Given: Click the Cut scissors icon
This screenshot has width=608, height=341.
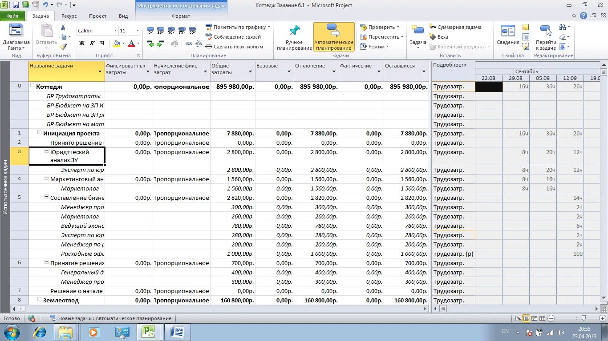Looking at the screenshot, I should coord(63,27).
